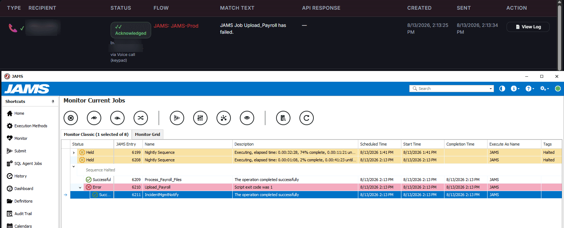Image resolution: width=564 pixels, height=228 pixels.
Task: Open the Search box dropdown arrow
Action: 491,89
